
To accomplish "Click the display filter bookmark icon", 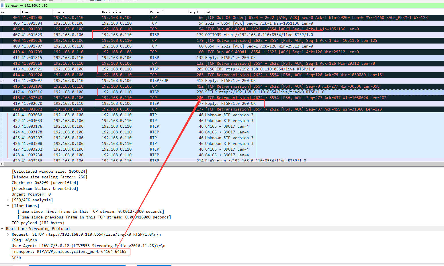I will click(3, 5).
